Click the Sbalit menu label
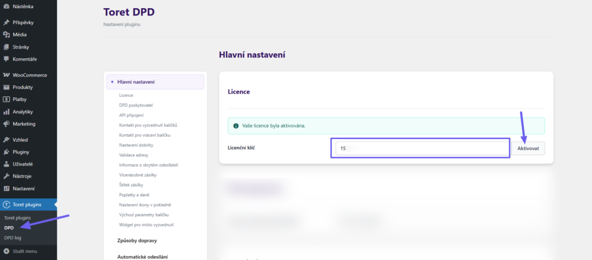This screenshot has height=260, width=592. click(x=25, y=251)
